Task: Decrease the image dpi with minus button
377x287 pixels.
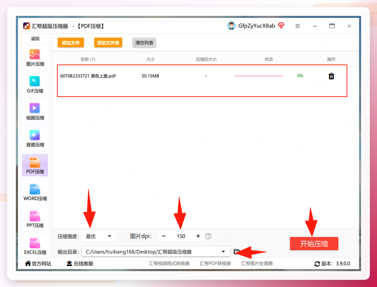Action: 164,236
